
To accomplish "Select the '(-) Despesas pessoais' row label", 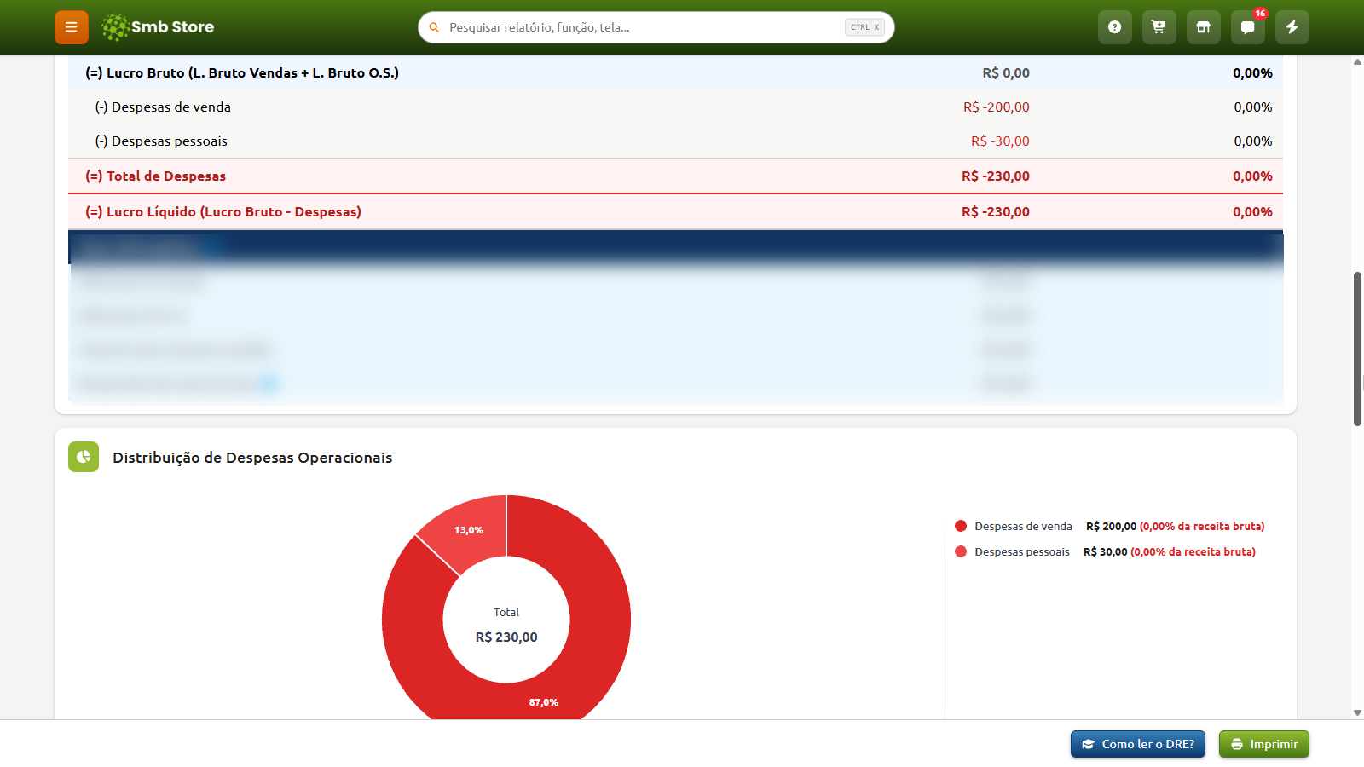I will pyautogui.click(x=161, y=141).
